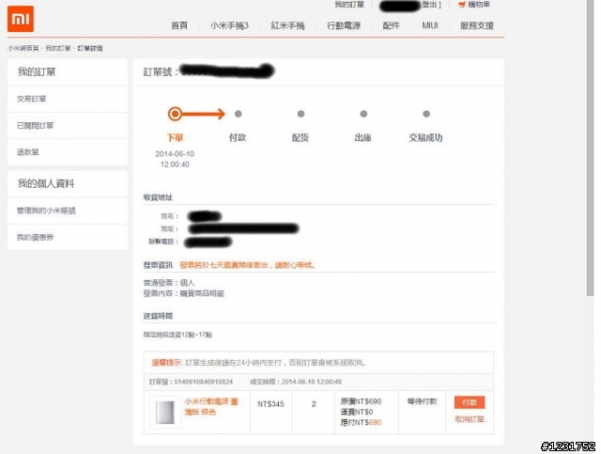This screenshot has width=601, height=454.
Task: Click the 發票內容：購買商品明細 text
Action: point(184,293)
